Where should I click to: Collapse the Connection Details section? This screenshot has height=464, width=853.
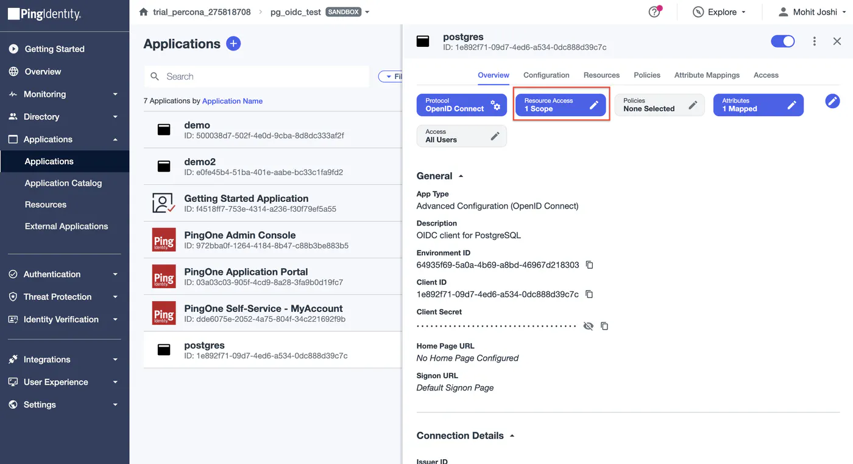pos(512,436)
